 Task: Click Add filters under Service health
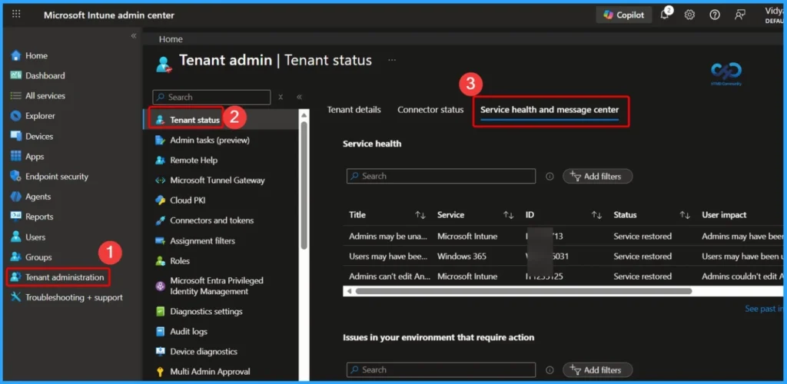coord(597,177)
